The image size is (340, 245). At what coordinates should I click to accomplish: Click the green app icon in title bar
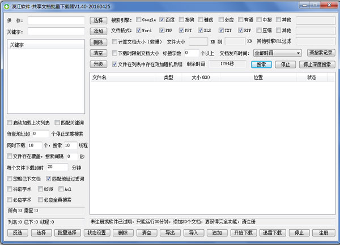pos(7,6)
